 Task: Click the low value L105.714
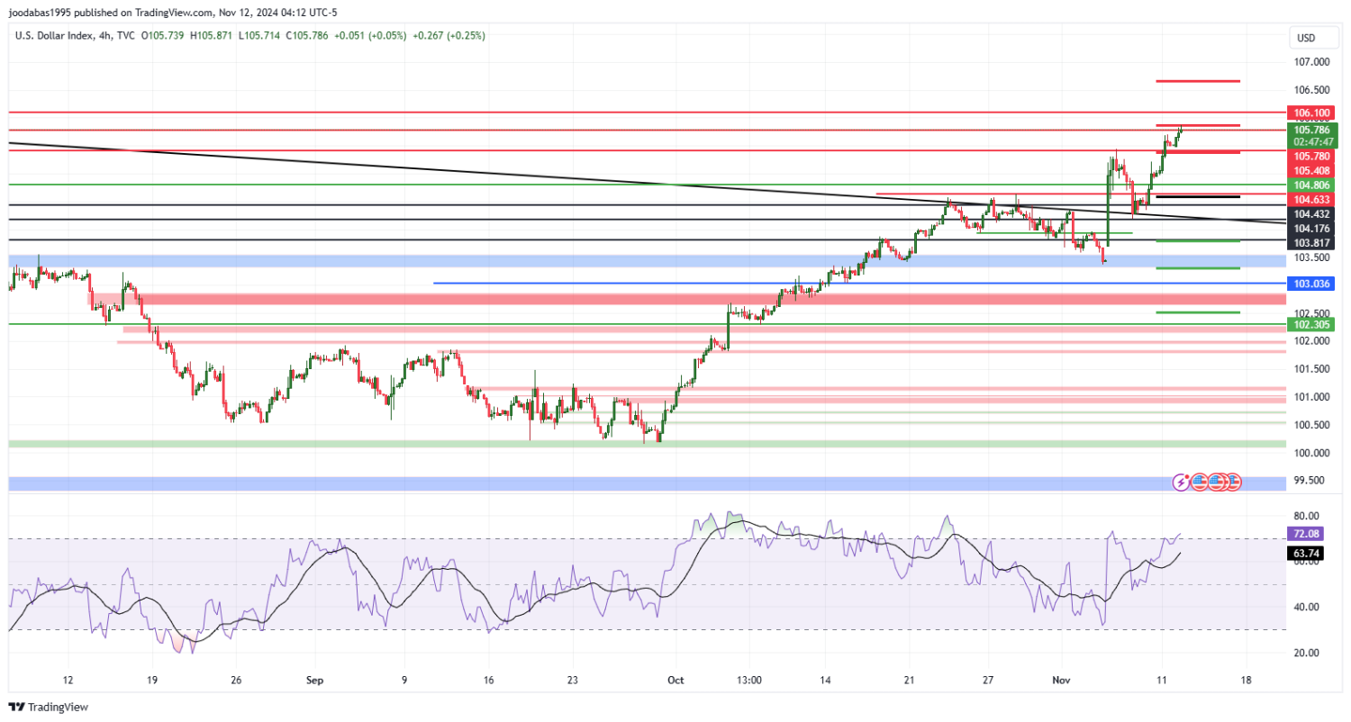pyautogui.click(x=261, y=36)
